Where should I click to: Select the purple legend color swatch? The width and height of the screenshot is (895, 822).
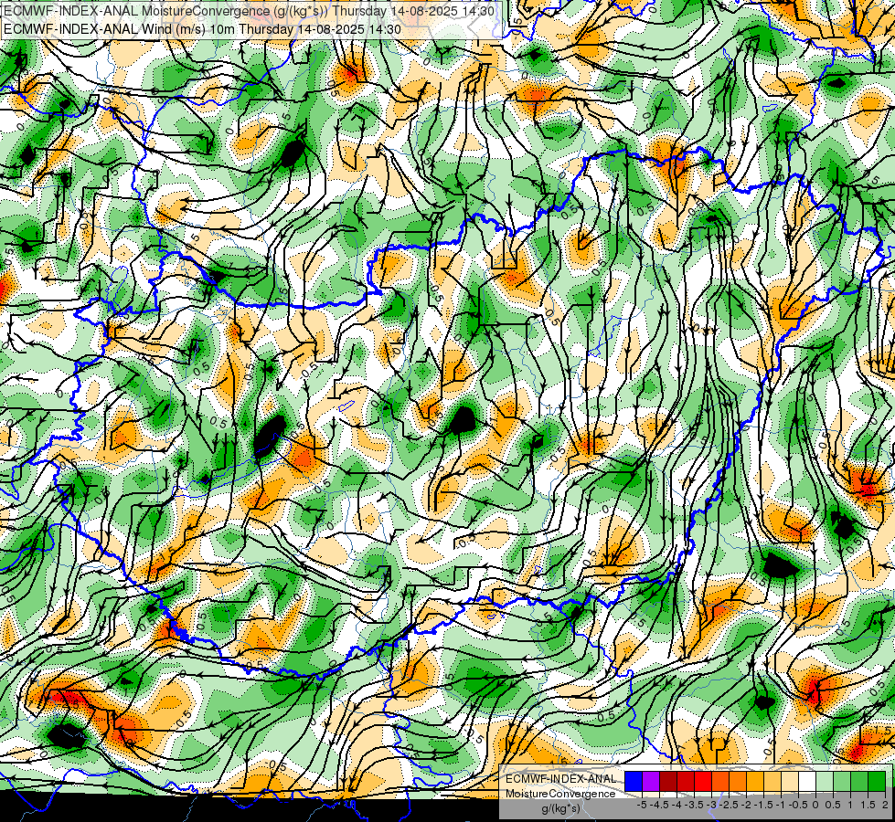[x=651, y=781]
